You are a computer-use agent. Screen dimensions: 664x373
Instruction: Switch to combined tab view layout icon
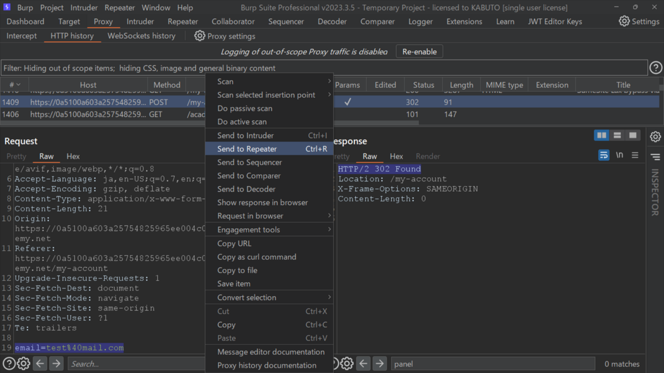click(632, 135)
